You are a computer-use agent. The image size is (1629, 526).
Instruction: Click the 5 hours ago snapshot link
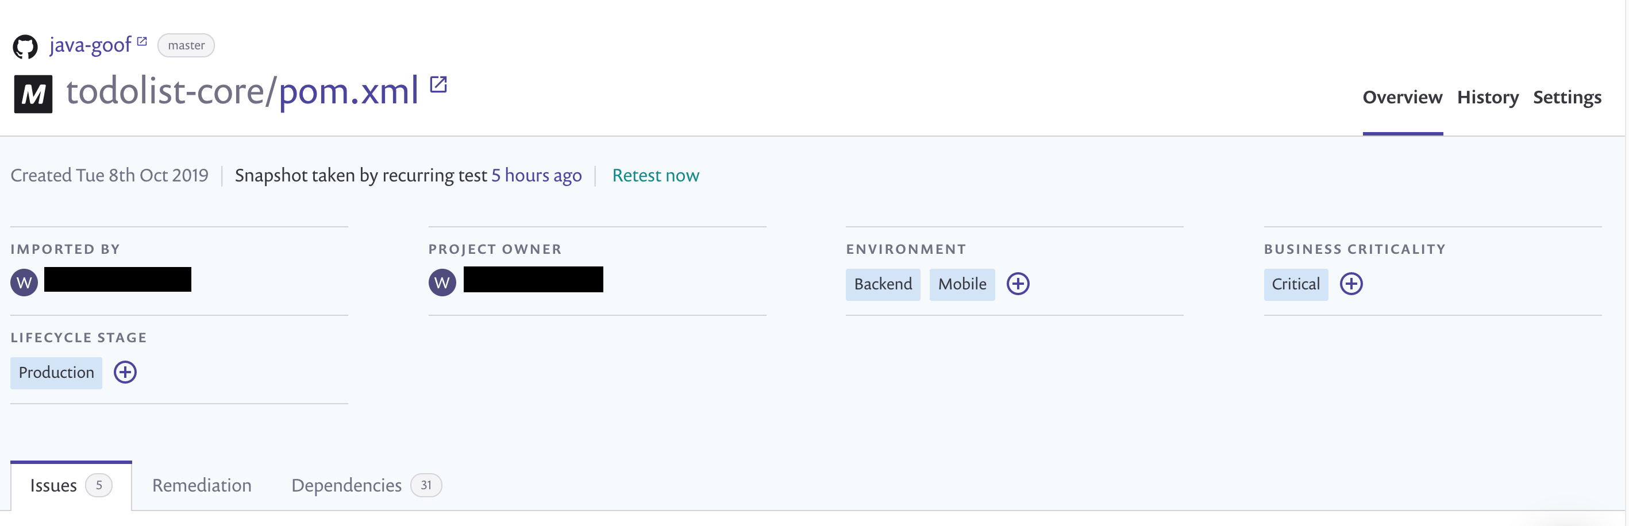536,175
